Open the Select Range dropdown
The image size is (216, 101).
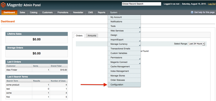(196, 44)
